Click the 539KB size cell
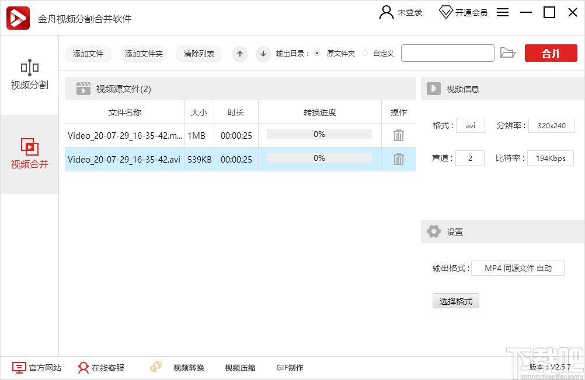 click(x=200, y=160)
